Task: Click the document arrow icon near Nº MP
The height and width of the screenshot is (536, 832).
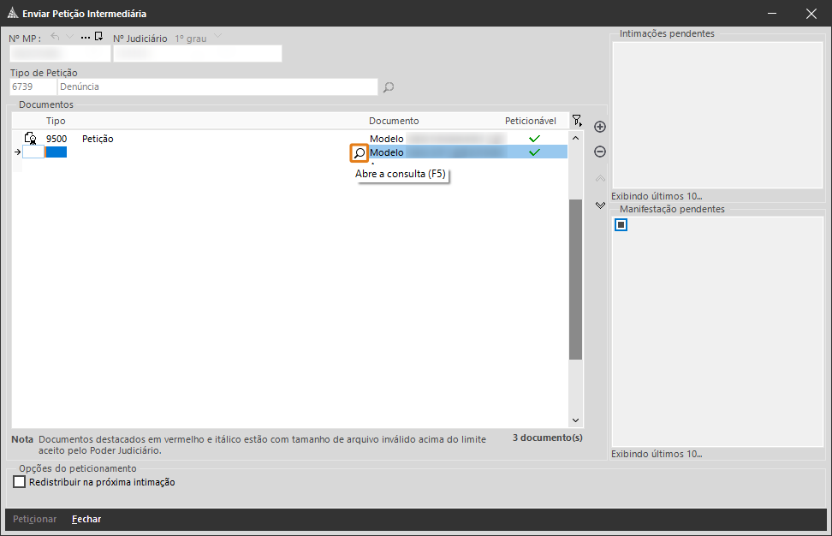Action: click(x=98, y=37)
